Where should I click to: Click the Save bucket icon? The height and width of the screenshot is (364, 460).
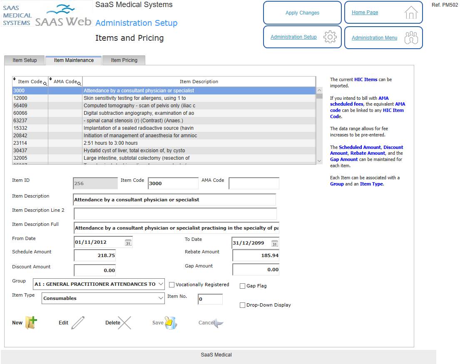coord(171,323)
